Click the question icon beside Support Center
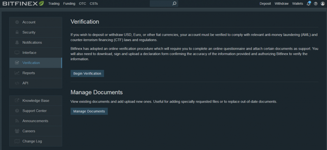The image size is (327, 150). coord(17,111)
